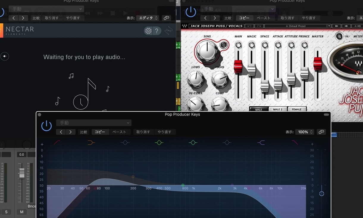Click the COMP knob in JJP Vocals
The image size is (363, 218).
(x=220, y=105)
